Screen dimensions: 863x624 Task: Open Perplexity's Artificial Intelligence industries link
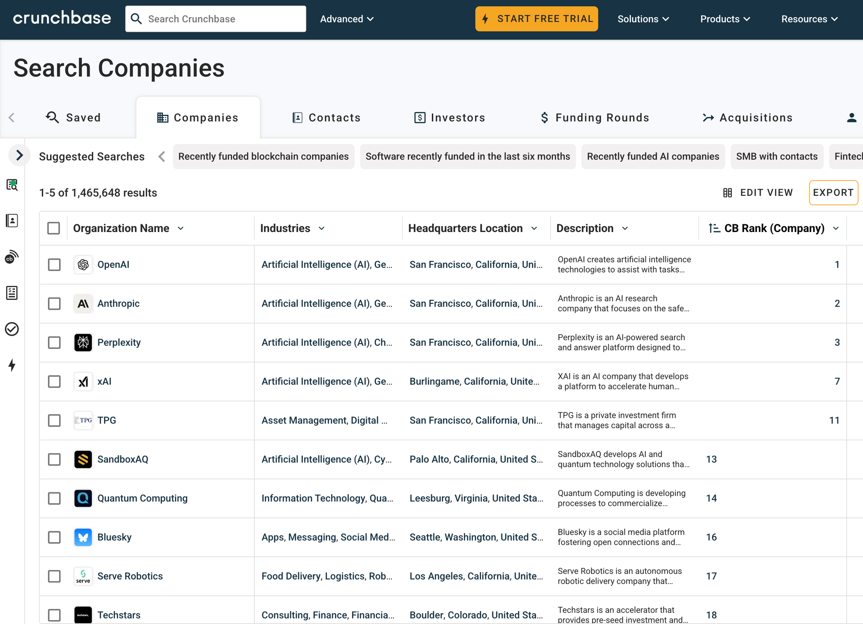pos(316,342)
